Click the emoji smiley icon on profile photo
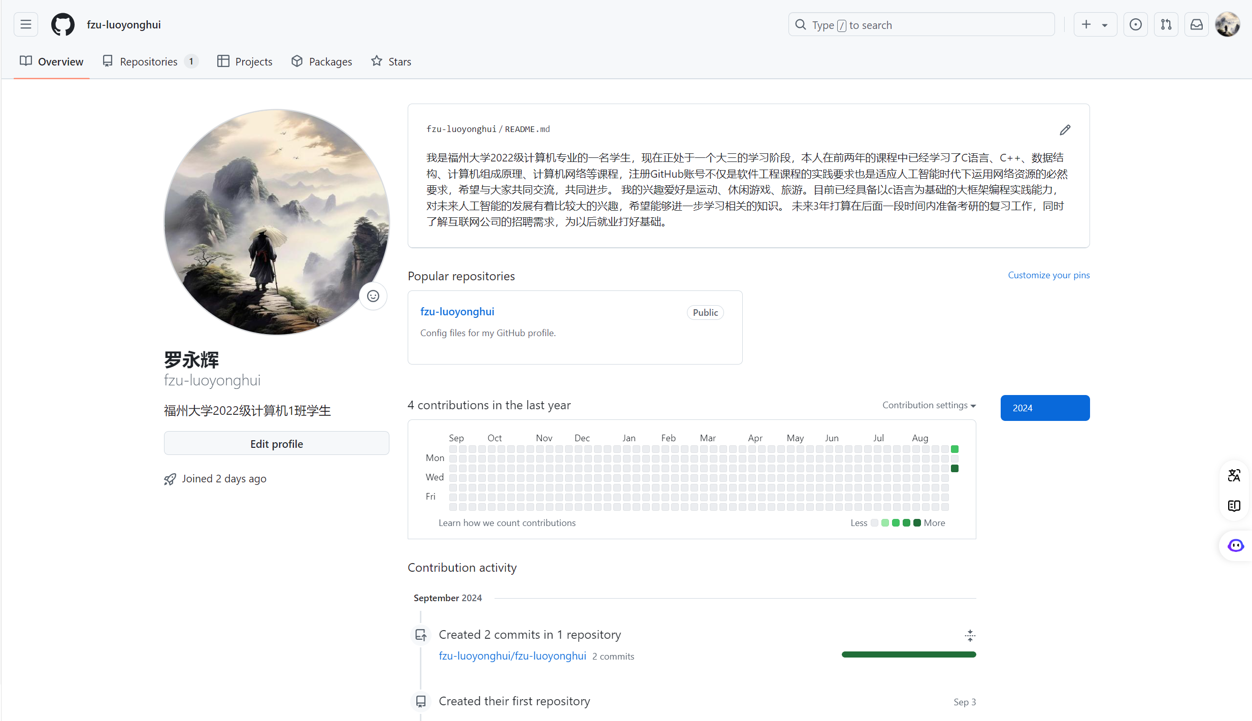Image resolution: width=1252 pixels, height=721 pixels. tap(373, 295)
